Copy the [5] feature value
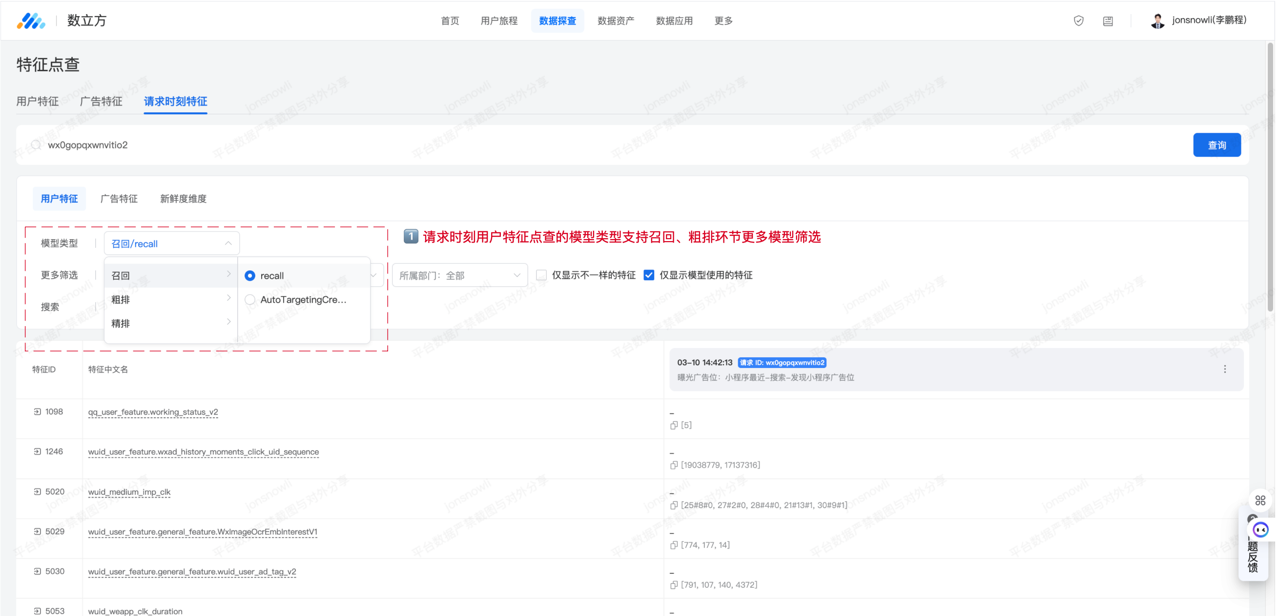The height and width of the screenshot is (616, 1281). click(x=674, y=425)
